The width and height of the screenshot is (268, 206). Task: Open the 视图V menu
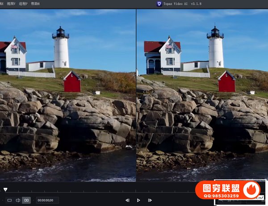11,4
